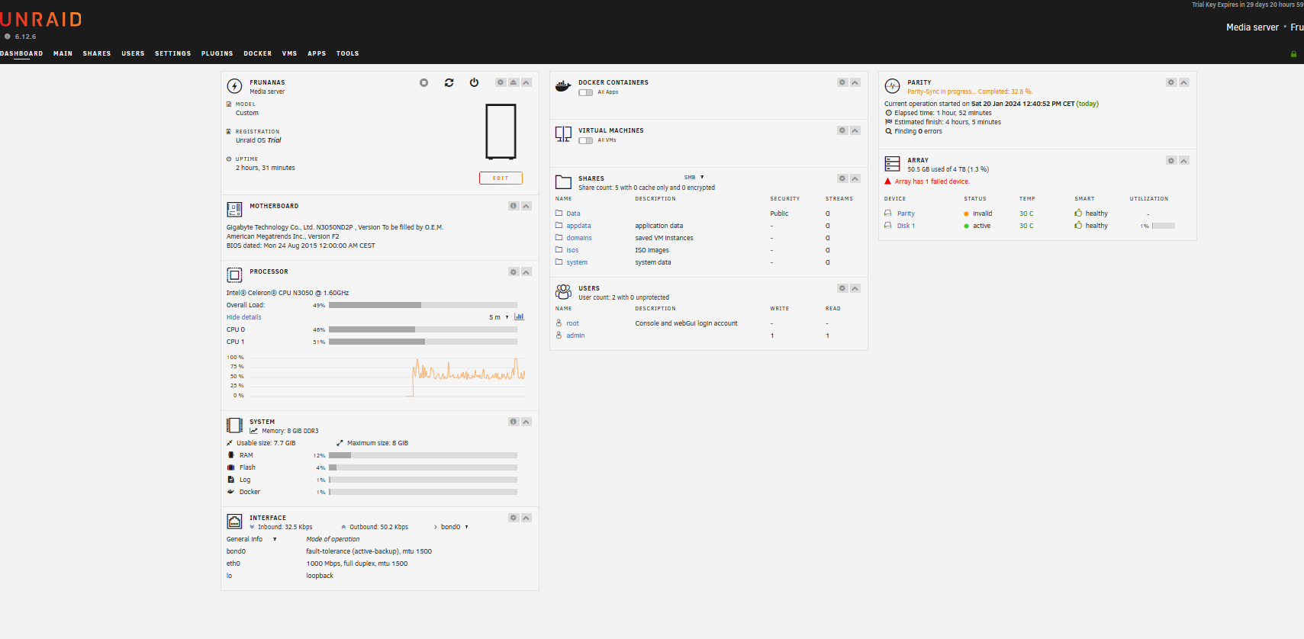This screenshot has width=1304, height=639.
Task: Collapse the System tile
Action: (526, 422)
